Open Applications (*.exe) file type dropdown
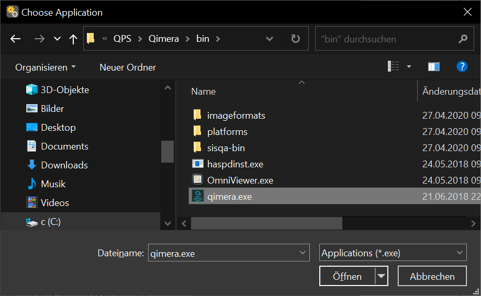Image resolution: width=481 pixels, height=296 pixels. tap(393, 253)
